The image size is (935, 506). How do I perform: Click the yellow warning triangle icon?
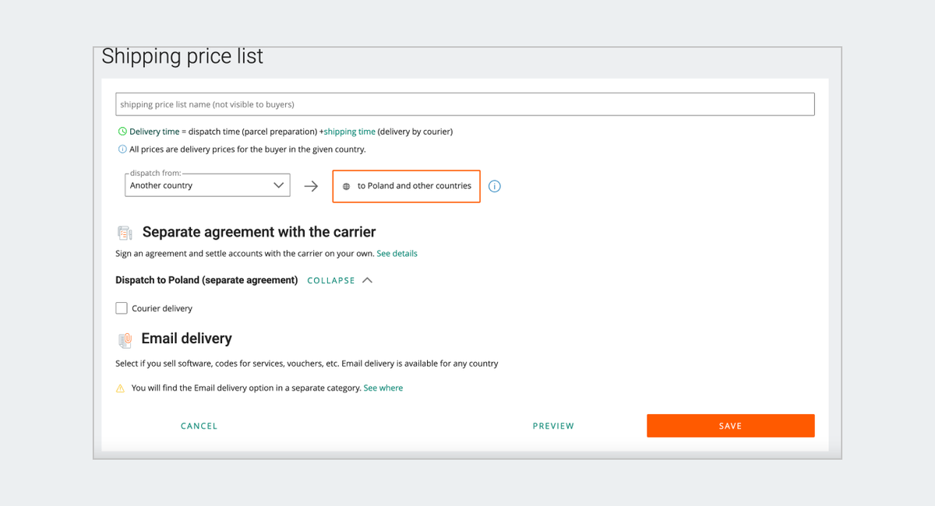(120, 388)
